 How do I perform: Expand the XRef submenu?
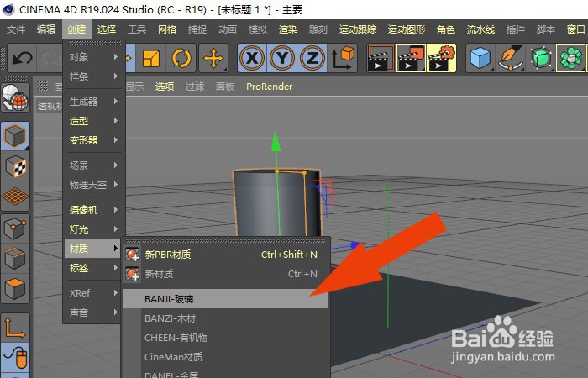point(94,293)
